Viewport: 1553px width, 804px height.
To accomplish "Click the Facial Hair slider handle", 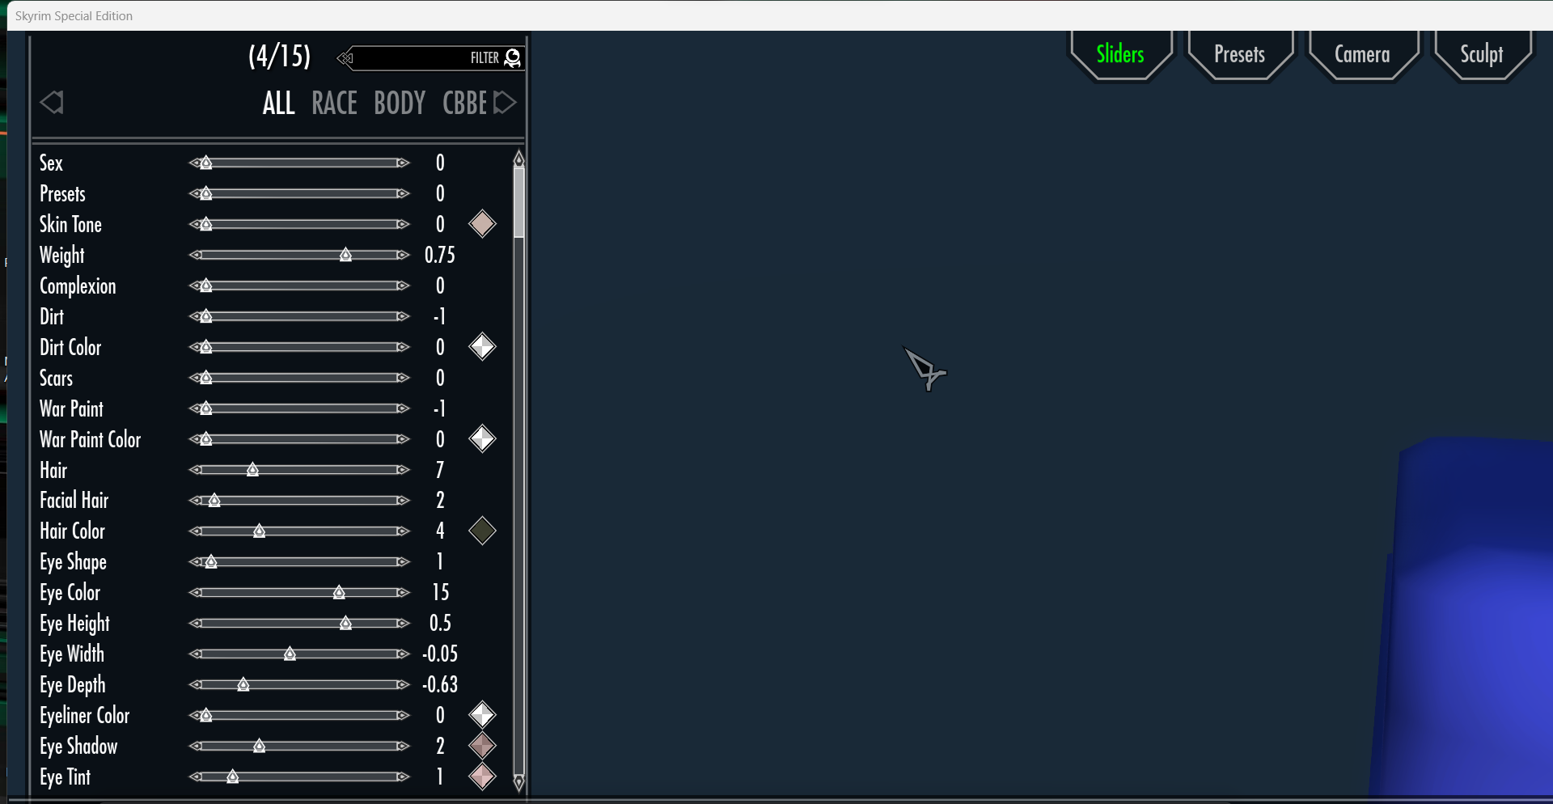I will point(214,501).
